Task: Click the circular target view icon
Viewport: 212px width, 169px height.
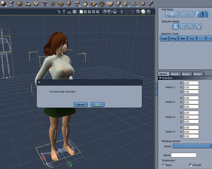Action: 75,12
